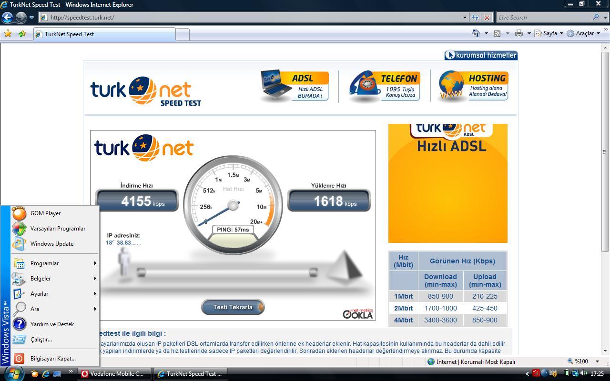Click the volume speaker tray icon

[x=583, y=374]
